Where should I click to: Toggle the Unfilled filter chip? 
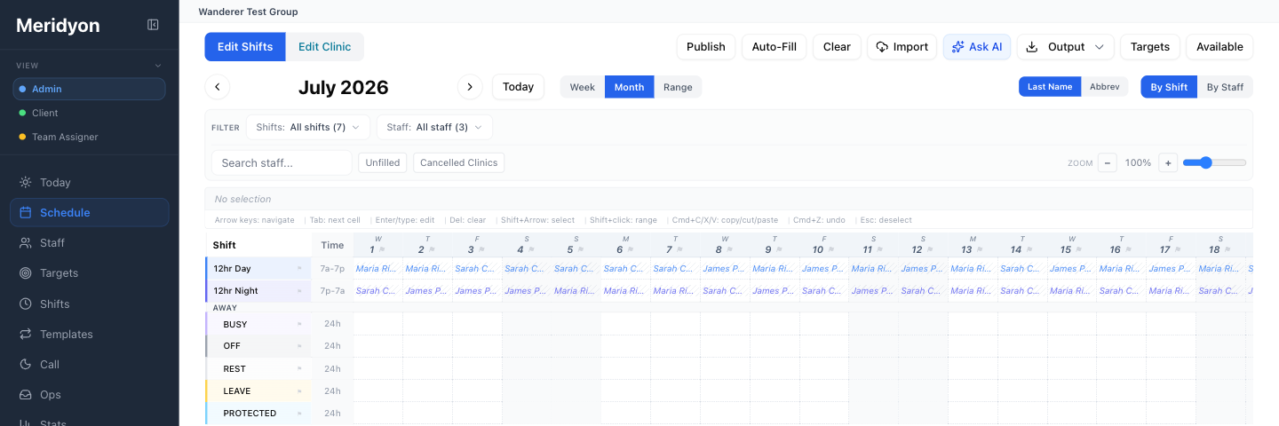coord(383,162)
